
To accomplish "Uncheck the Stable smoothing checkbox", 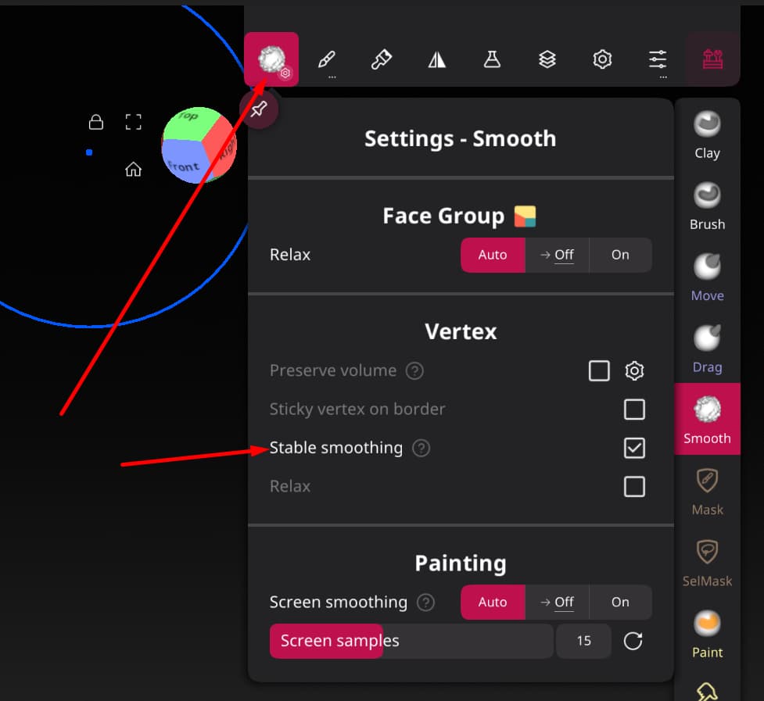I will [x=634, y=448].
